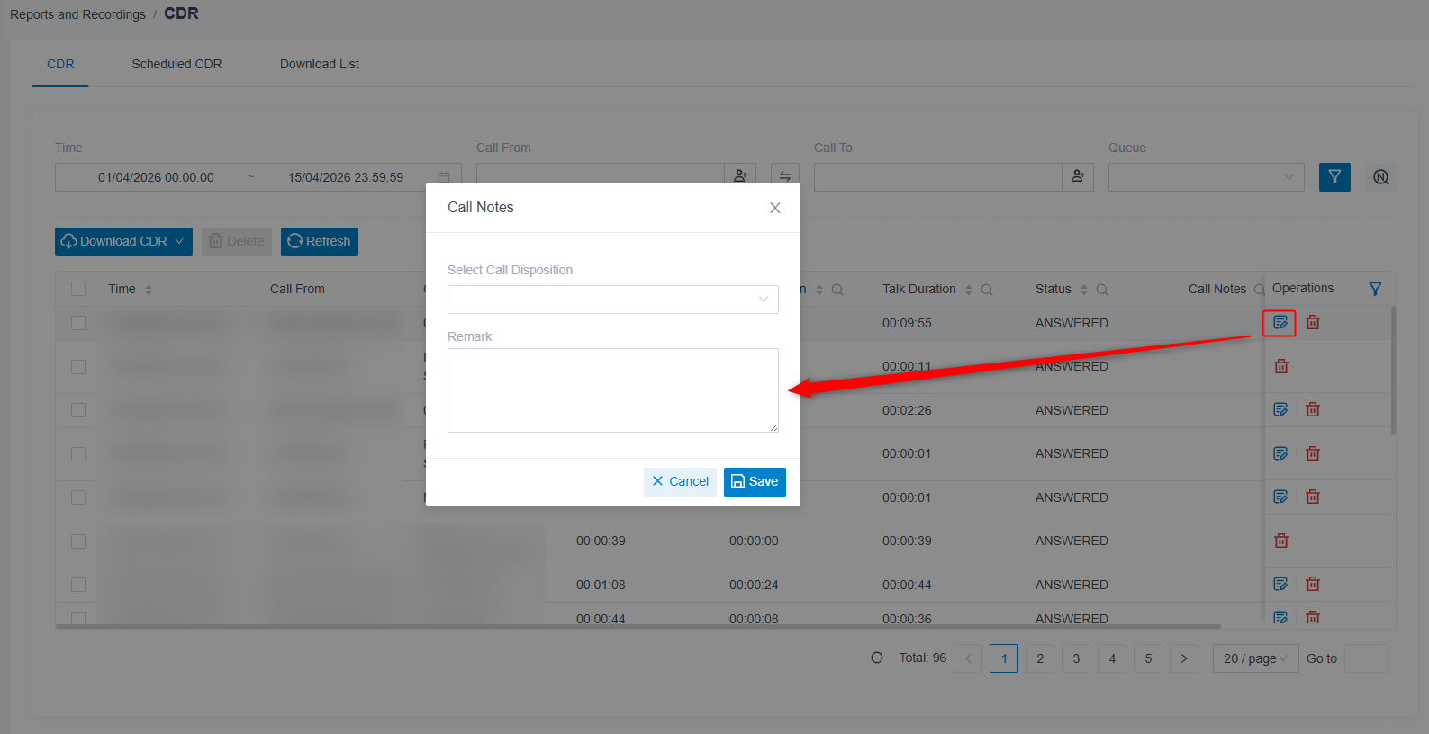Click the filter icon in Operations column header
1429x734 pixels.
point(1375,289)
